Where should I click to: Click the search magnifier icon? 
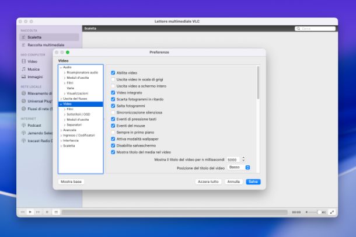click(298, 29)
